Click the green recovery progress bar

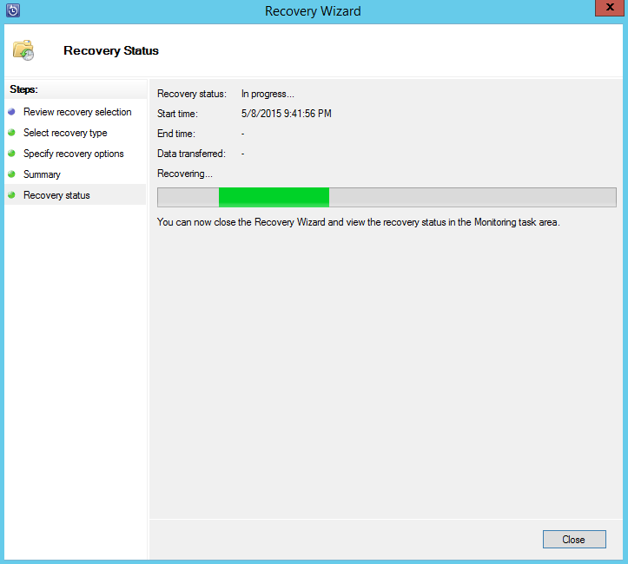coord(387,197)
